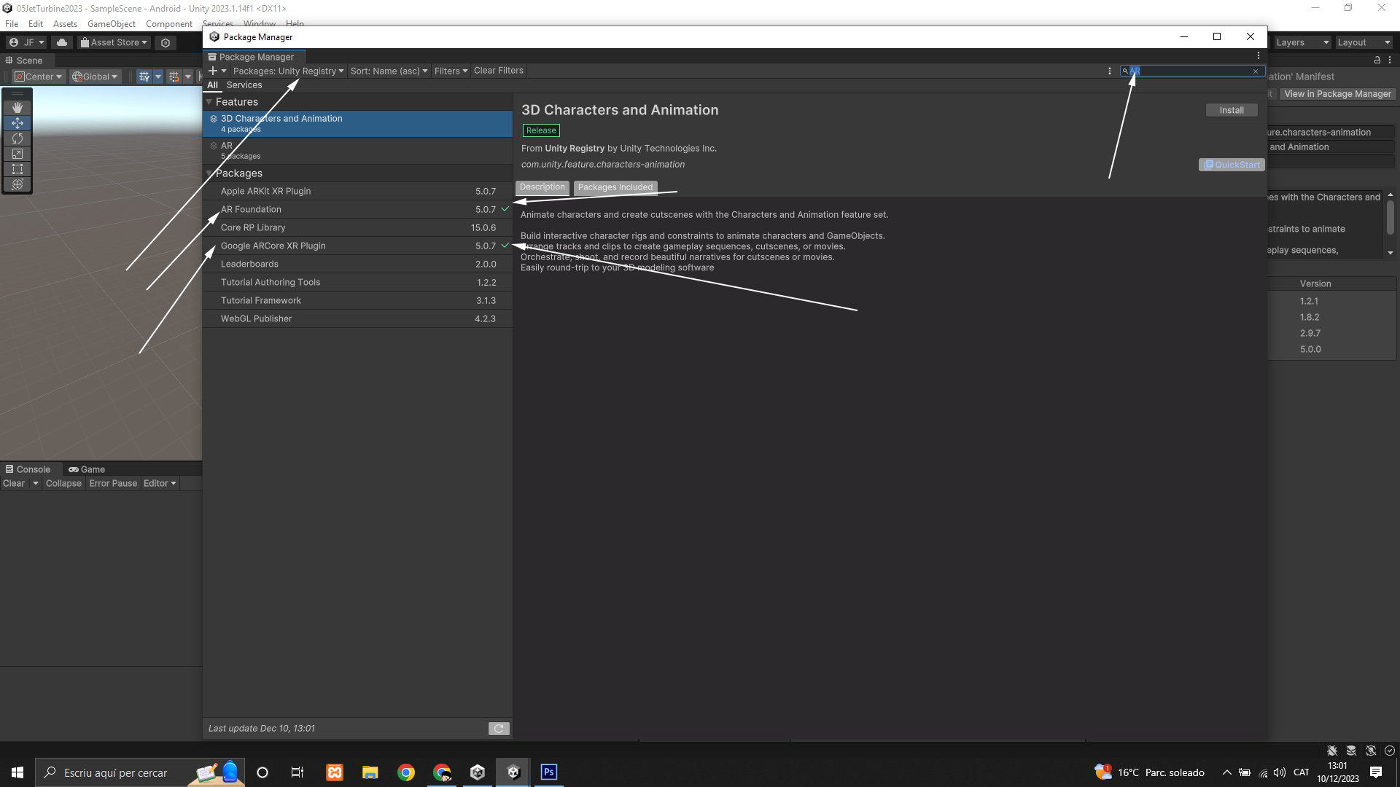Toggle Collapse in the Console
This screenshot has height=787, width=1400.
point(63,483)
